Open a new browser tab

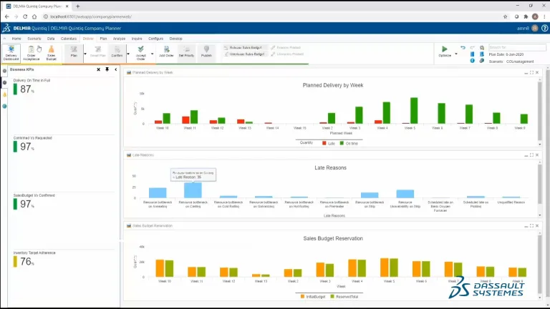point(77,6)
